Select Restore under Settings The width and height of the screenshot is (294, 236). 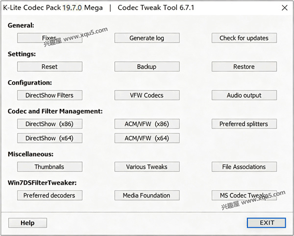tap(244, 66)
